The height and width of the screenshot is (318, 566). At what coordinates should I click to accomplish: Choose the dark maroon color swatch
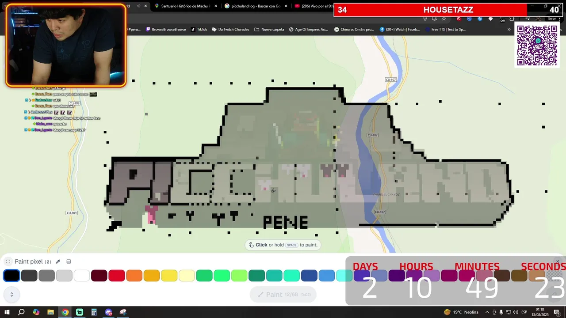tap(99, 276)
